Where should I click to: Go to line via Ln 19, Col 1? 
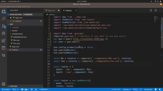pyautogui.click(x=116, y=89)
